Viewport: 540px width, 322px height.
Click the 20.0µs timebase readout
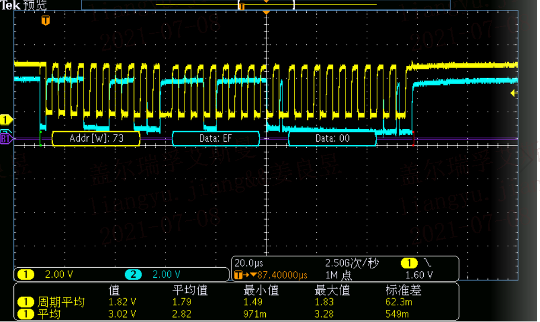[249, 263]
